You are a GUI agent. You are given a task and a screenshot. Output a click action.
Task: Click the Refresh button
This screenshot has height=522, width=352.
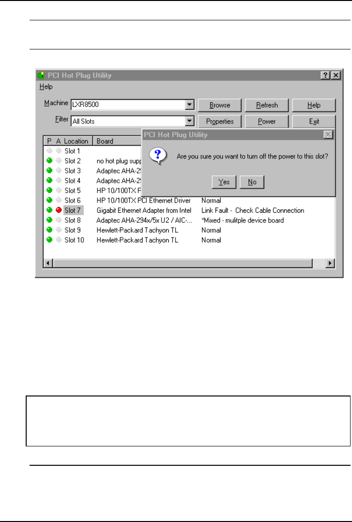pyautogui.click(x=267, y=105)
